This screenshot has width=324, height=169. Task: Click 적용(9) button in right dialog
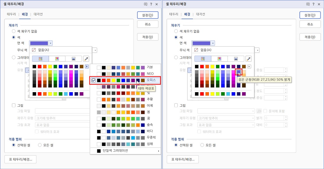[310, 37]
